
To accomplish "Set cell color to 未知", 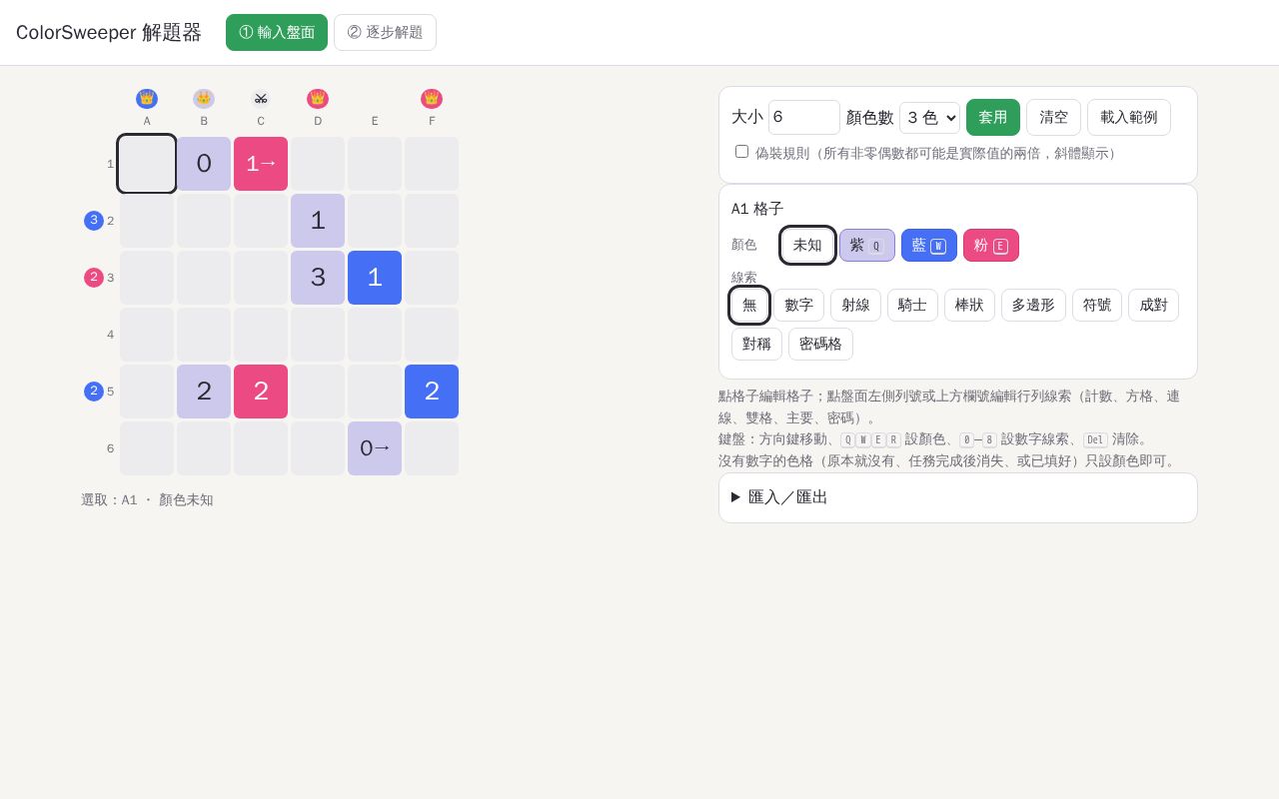I will [x=807, y=245].
